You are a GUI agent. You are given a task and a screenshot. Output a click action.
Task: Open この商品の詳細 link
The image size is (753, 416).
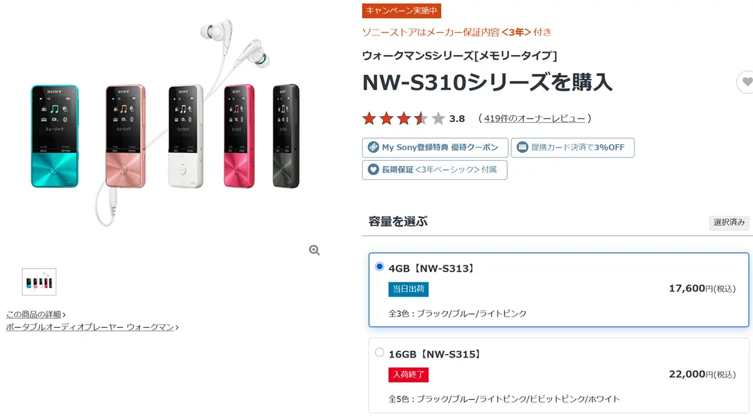tap(34, 314)
